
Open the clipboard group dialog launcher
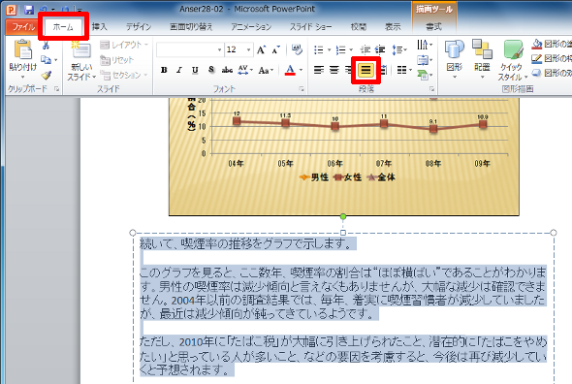[x=57, y=88]
